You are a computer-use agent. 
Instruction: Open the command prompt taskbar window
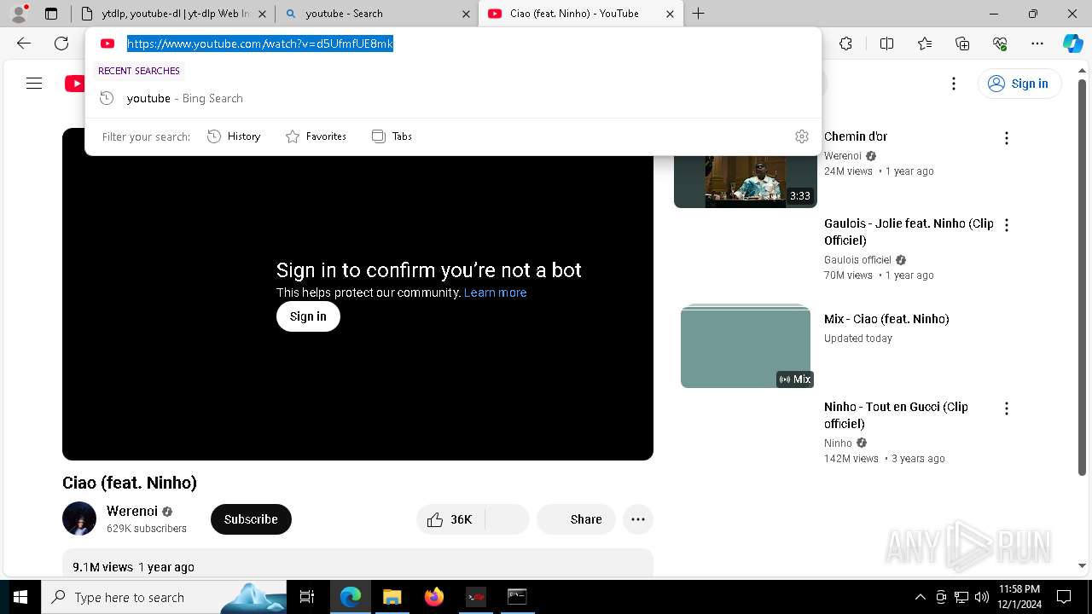pos(517,597)
